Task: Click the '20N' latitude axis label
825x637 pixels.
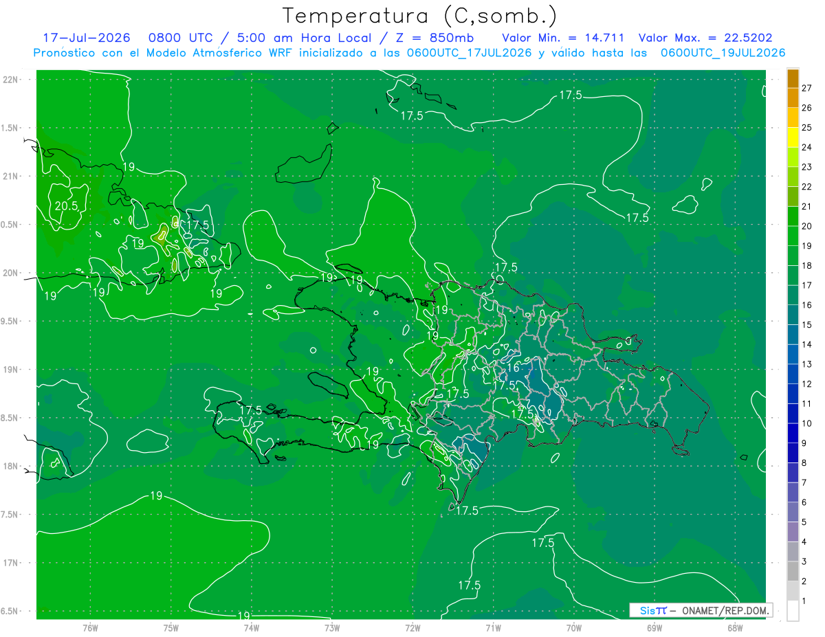Action: tap(10, 273)
